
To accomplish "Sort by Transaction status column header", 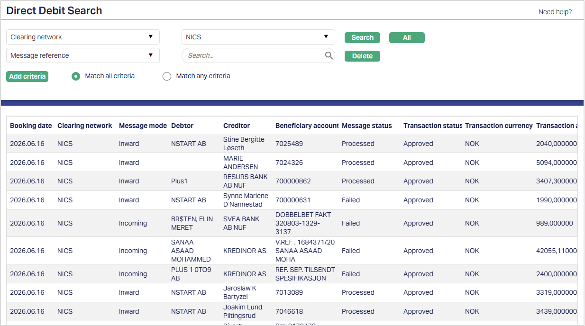I will click(x=433, y=126).
